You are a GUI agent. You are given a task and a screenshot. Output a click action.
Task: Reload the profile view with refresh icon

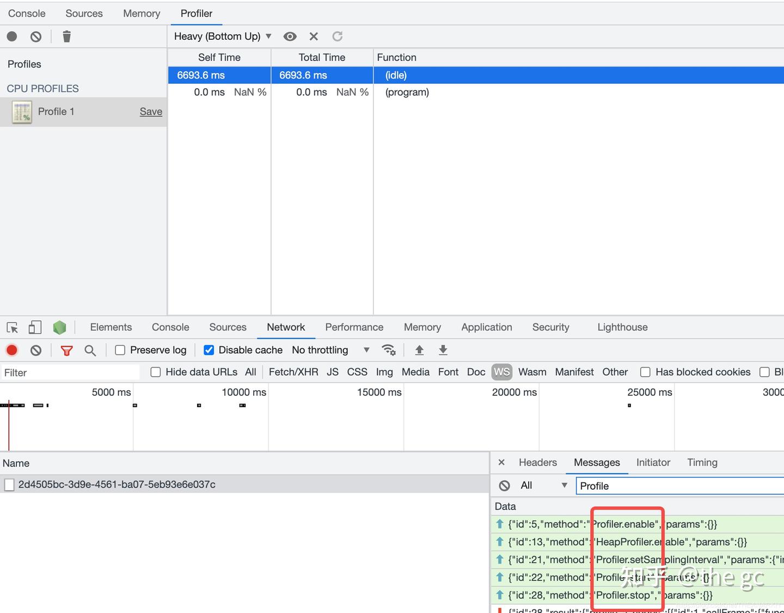(x=337, y=36)
